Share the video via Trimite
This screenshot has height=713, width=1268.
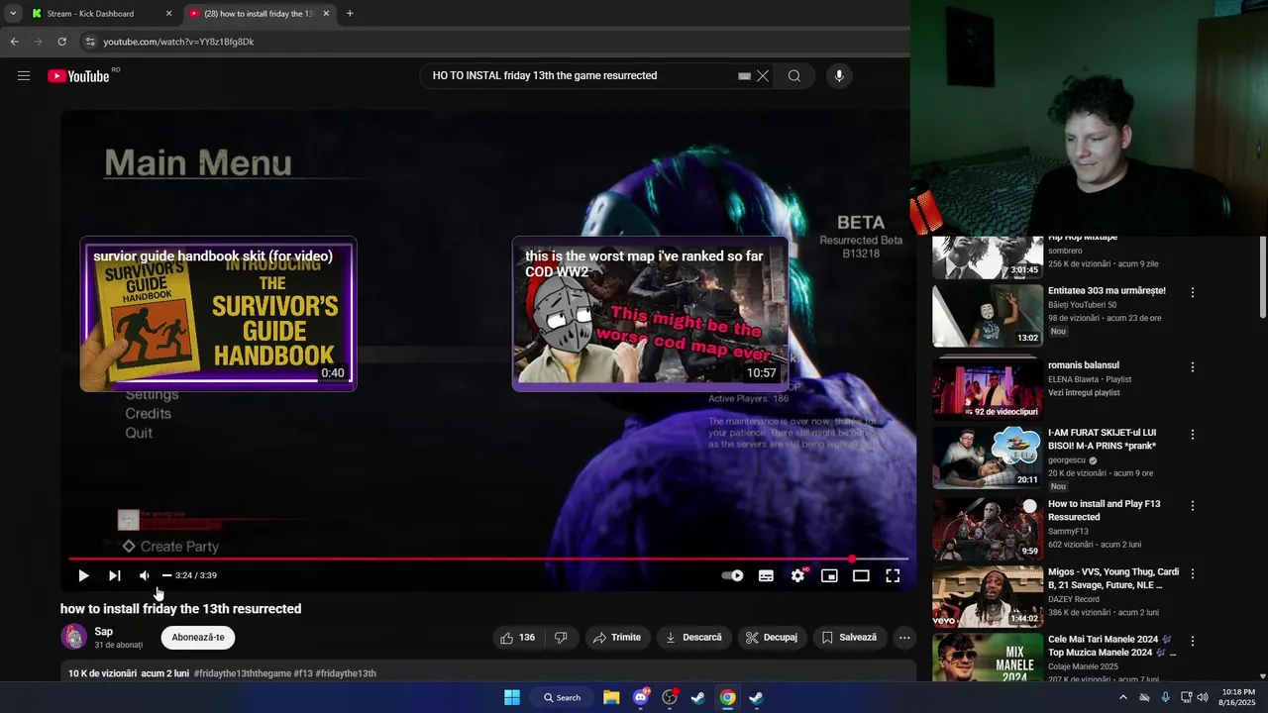pos(617,638)
